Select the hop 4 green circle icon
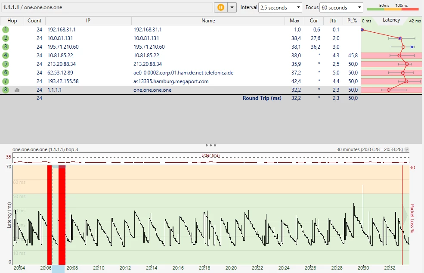Viewport: 424px width, 273px height. [5, 56]
